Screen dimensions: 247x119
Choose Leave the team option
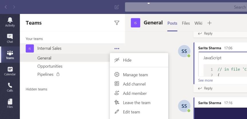click(136, 102)
